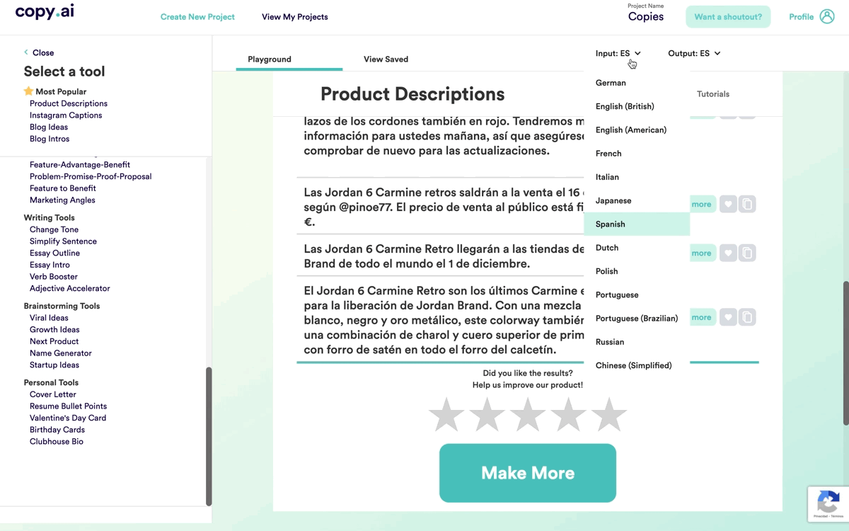
Task: Open the Profile avatar icon
Action: (827, 16)
